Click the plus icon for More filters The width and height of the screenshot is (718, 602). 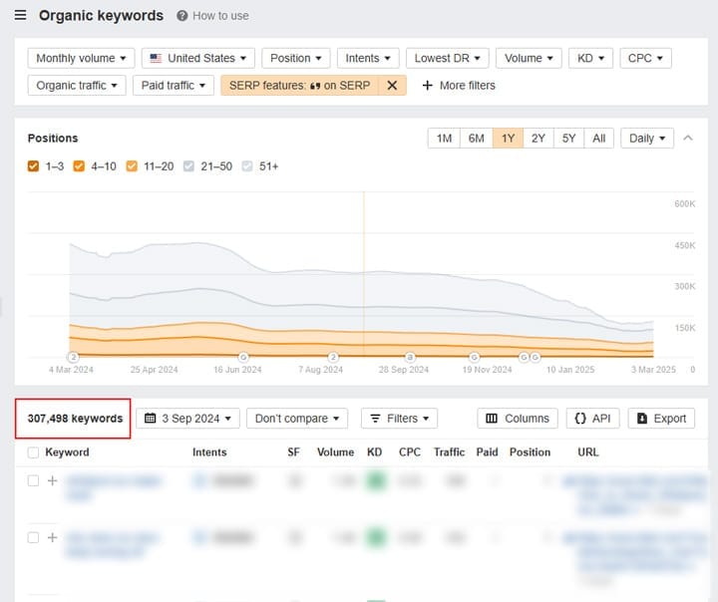click(427, 85)
